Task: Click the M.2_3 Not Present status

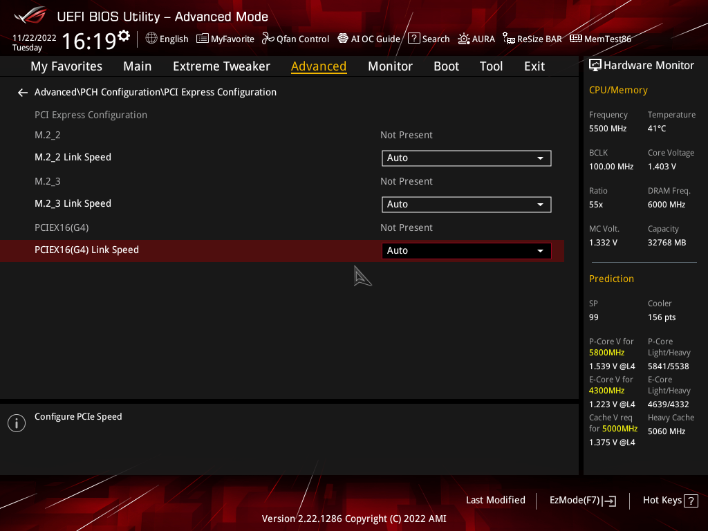Action: (407, 182)
